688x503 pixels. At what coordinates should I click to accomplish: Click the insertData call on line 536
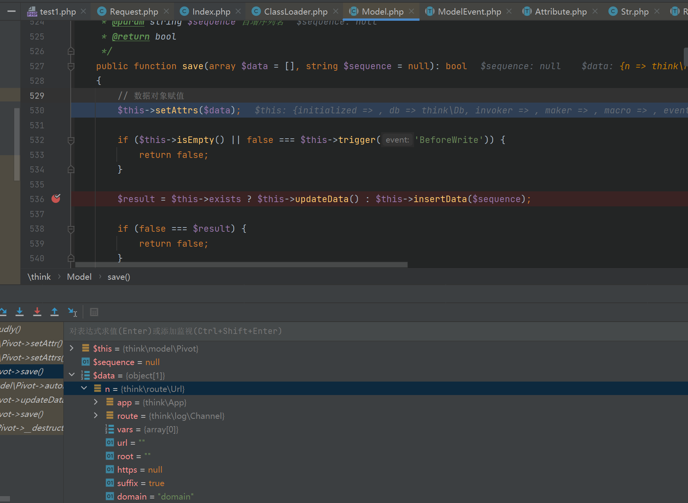click(x=440, y=199)
